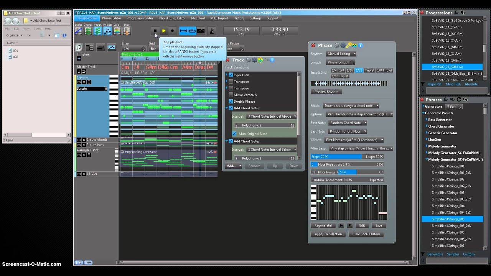Open the Phrase panel info icon
The height and width of the screenshot is (276, 491).
pyautogui.click(x=360, y=45)
